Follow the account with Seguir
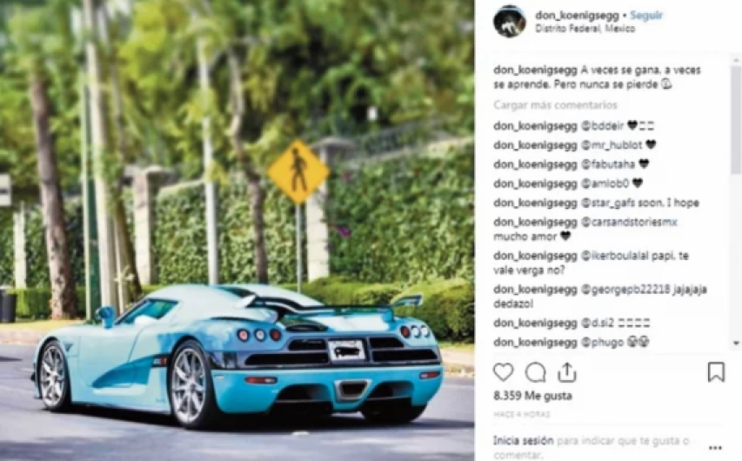 (646, 15)
